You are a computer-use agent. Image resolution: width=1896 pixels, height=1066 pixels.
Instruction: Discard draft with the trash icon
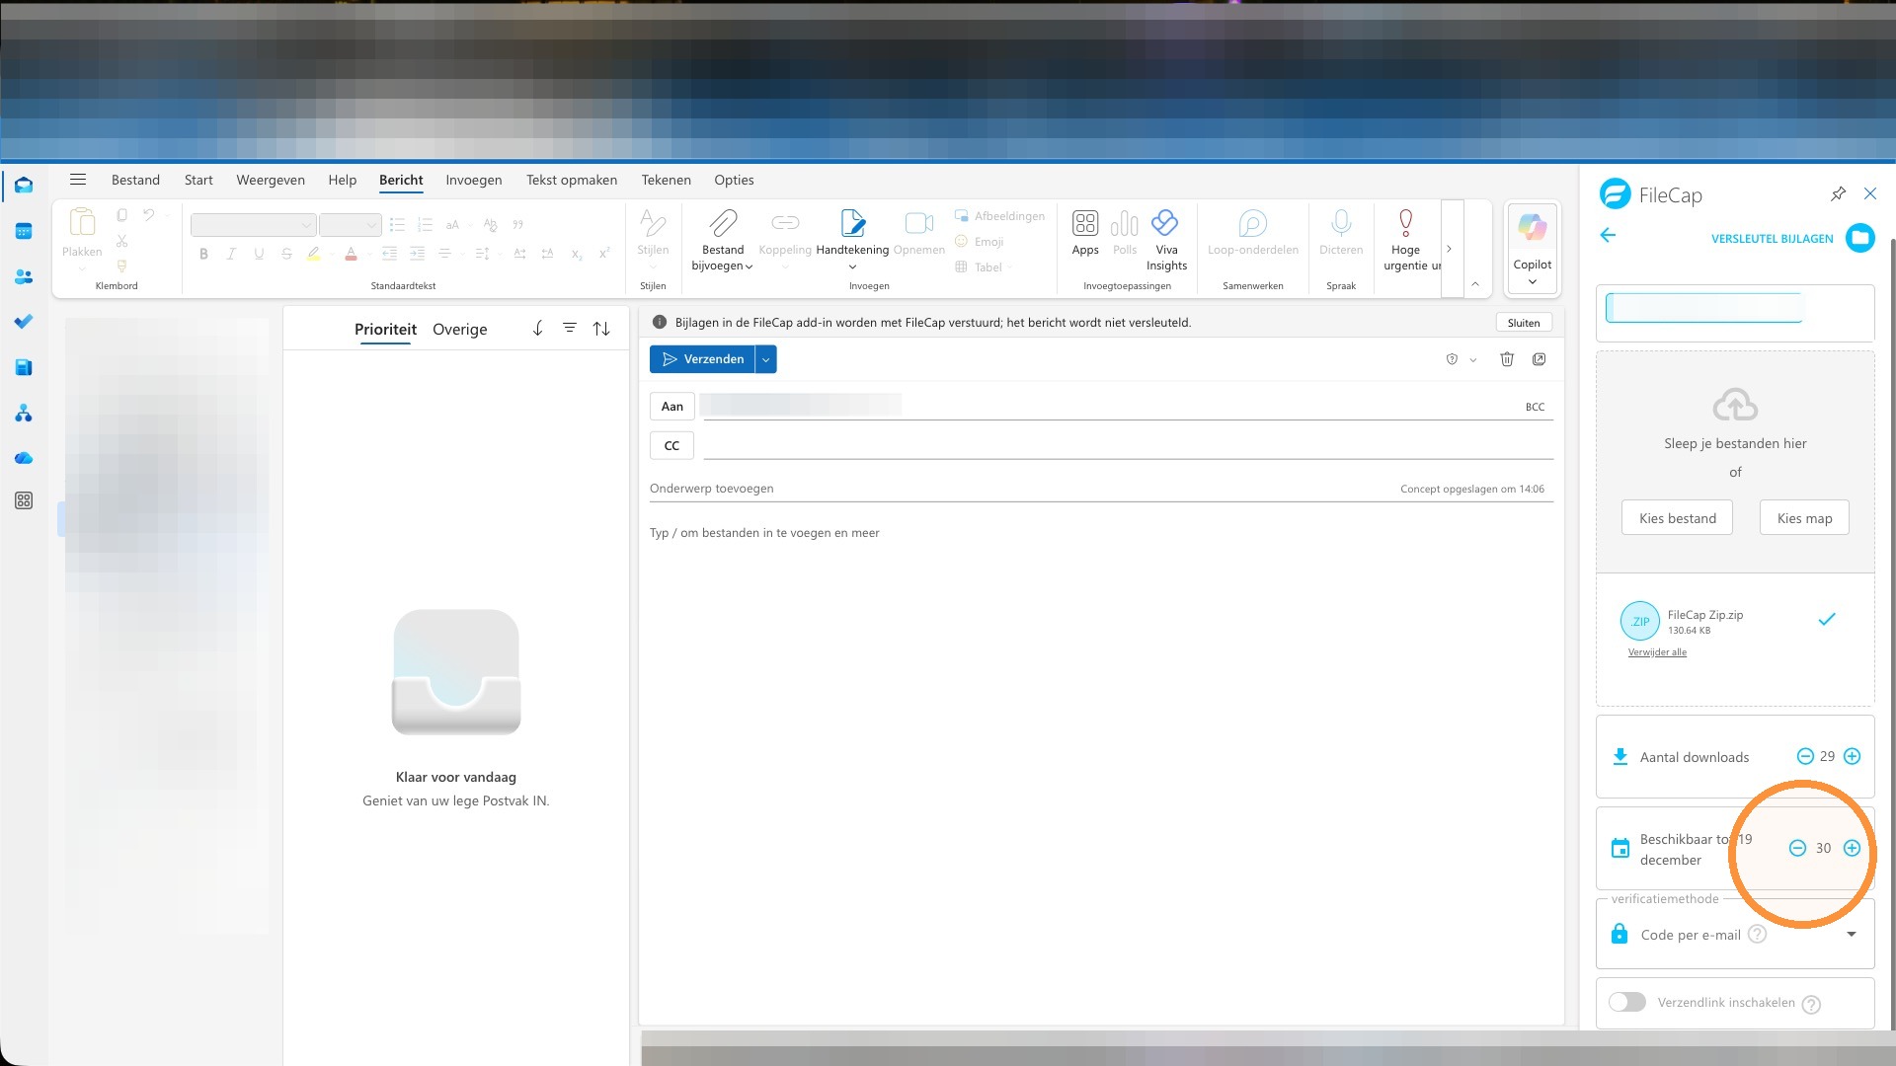click(x=1507, y=359)
